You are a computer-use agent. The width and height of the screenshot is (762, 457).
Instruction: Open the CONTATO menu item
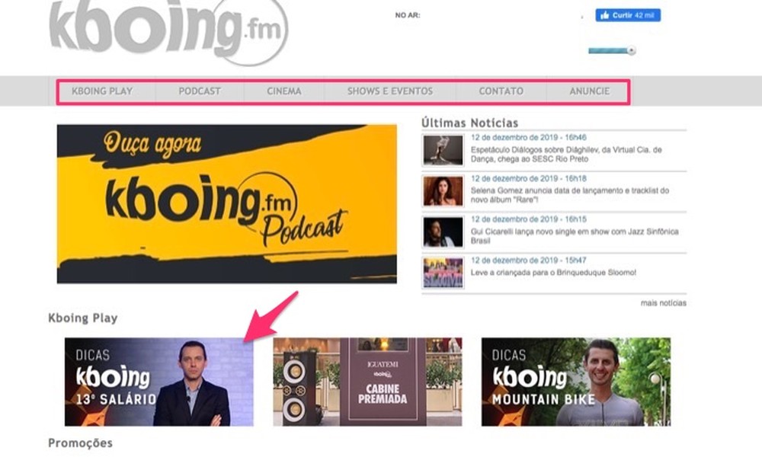coord(500,91)
